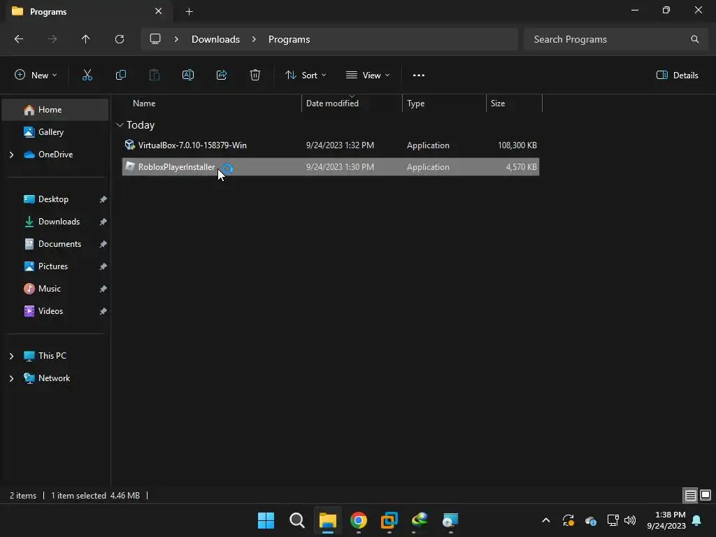Refresh the Programs folder
716x537 pixels.
click(x=120, y=39)
